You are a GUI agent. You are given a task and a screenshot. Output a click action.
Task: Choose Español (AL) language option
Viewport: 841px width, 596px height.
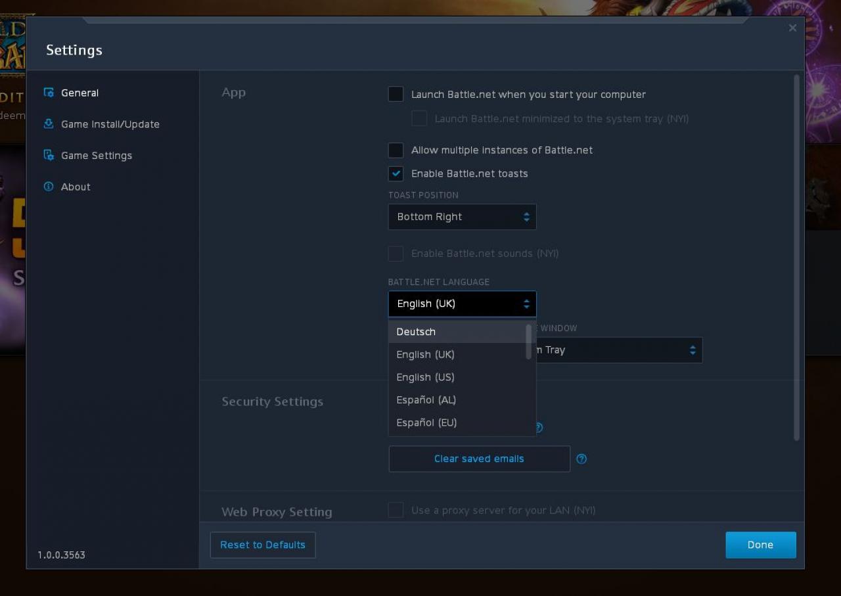coord(457,400)
